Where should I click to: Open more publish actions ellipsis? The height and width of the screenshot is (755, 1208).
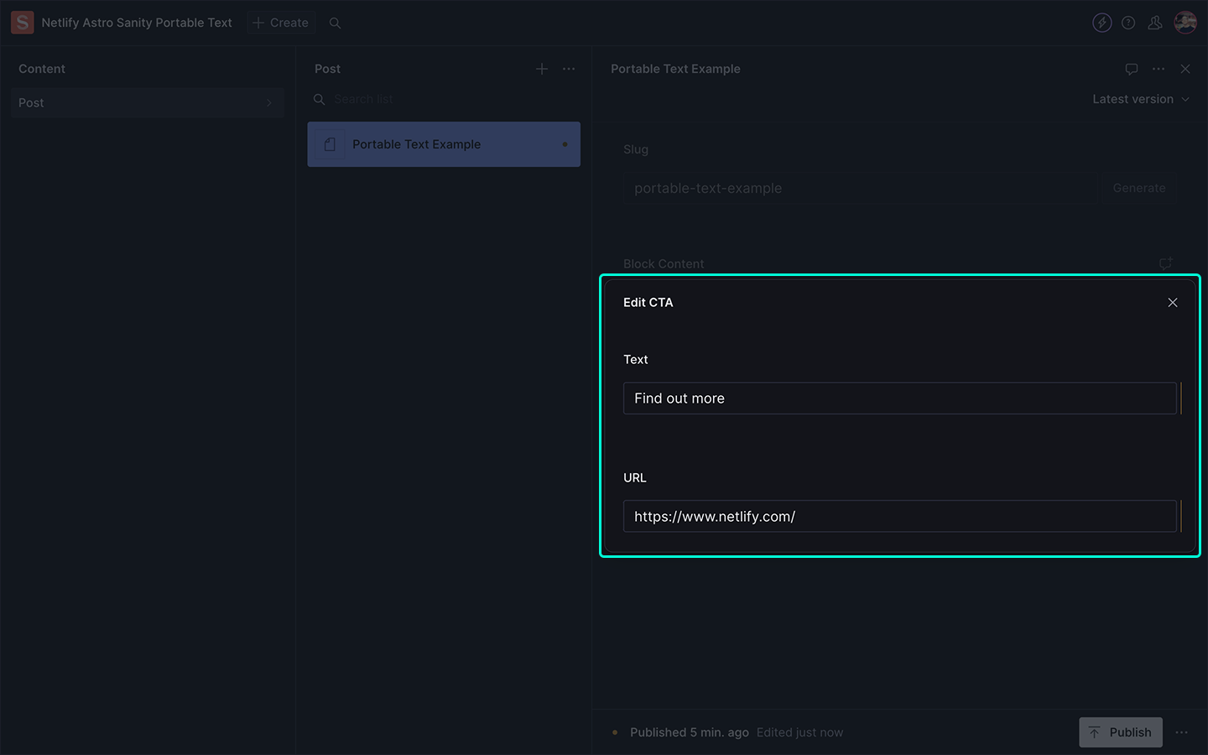[1182, 732]
